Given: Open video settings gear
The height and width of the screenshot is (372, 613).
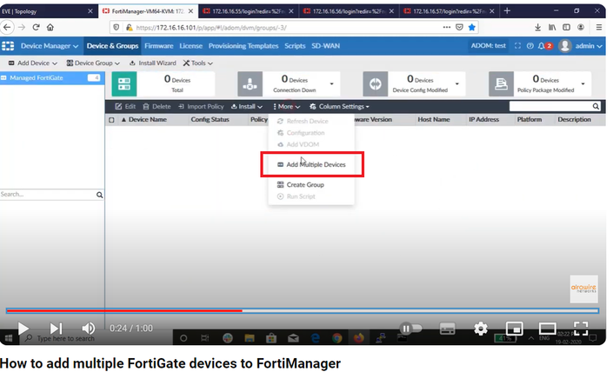Looking at the screenshot, I should (481, 329).
